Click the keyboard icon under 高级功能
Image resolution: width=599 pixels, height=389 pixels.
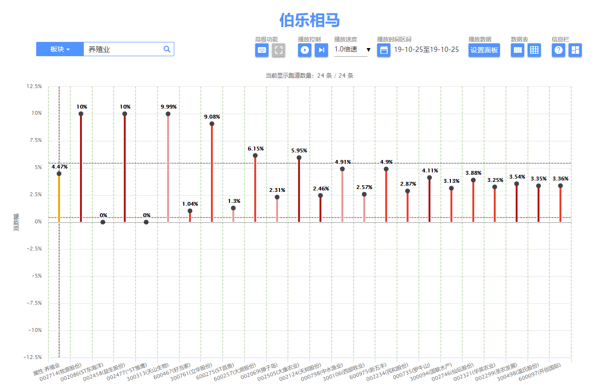click(262, 50)
